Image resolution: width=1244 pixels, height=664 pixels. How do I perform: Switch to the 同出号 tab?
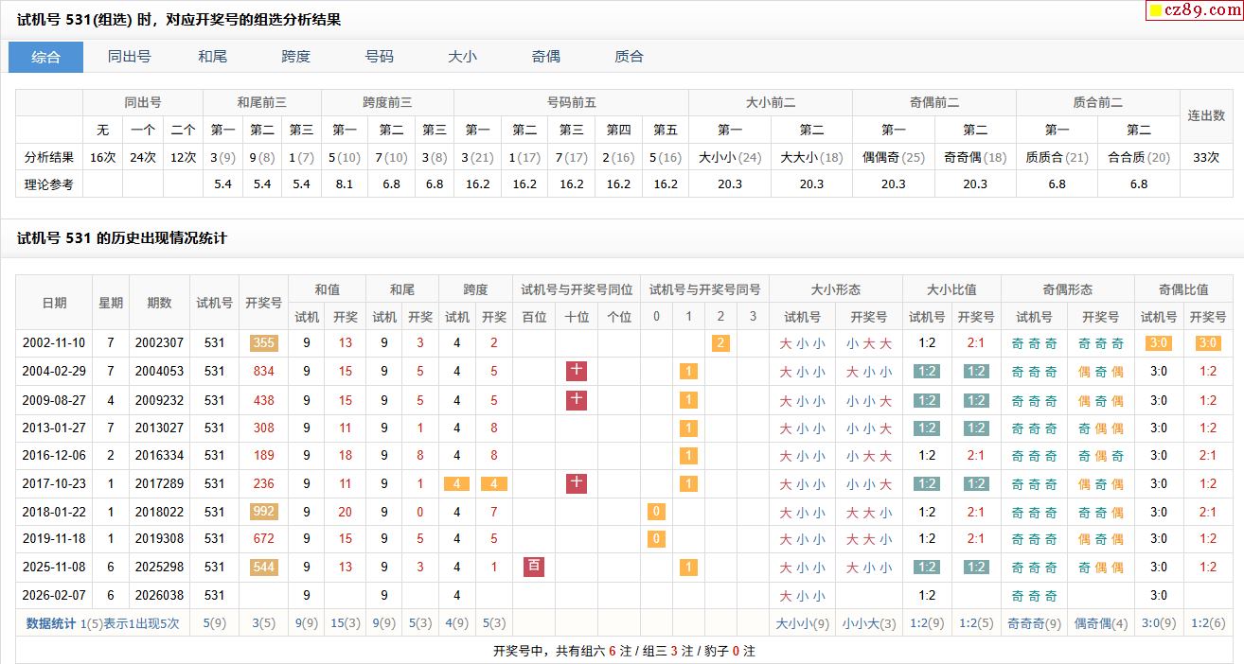tap(129, 57)
